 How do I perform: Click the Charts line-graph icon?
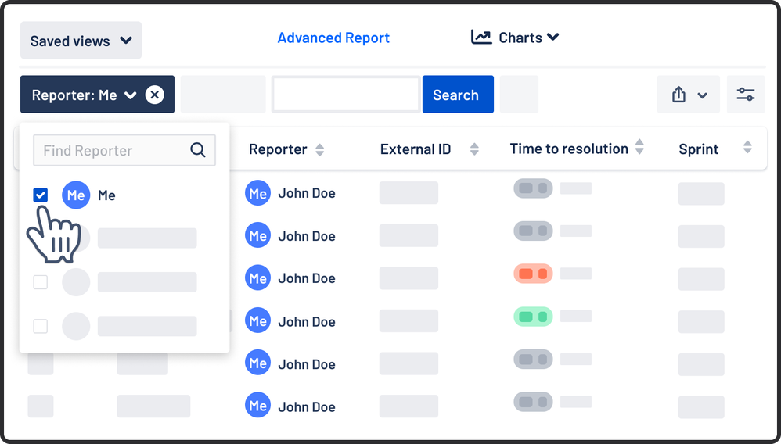[481, 38]
